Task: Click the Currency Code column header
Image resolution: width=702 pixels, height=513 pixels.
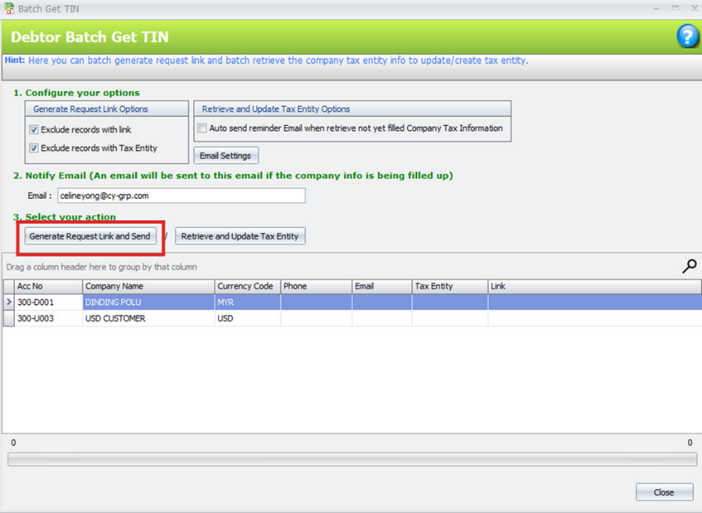Action: [246, 286]
